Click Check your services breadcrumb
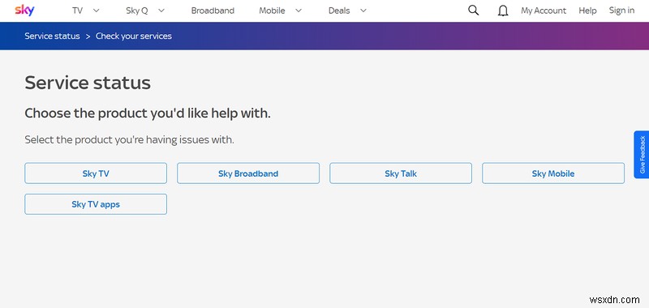The height and width of the screenshot is (308, 649). click(134, 36)
